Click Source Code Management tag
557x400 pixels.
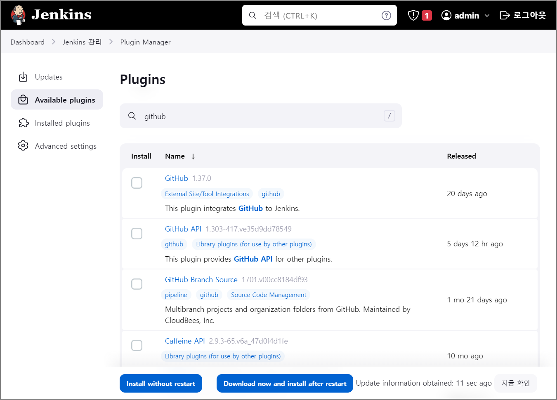coord(269,295)
